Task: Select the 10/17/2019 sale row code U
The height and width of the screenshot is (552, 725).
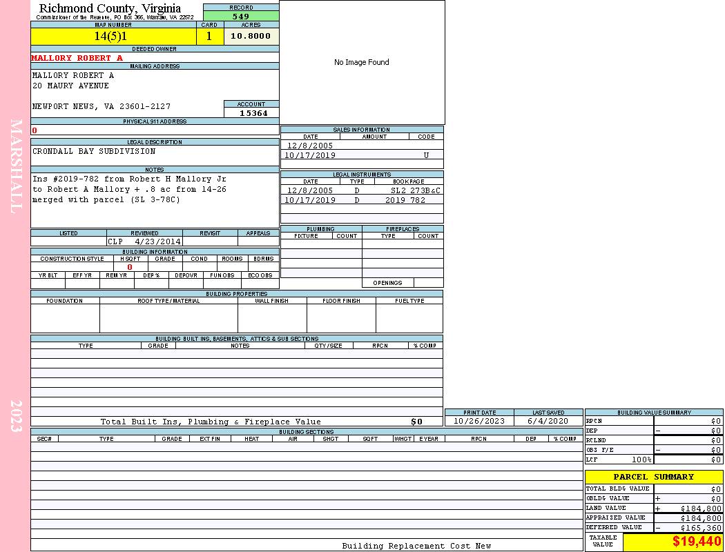Action: tap(426, 155)
